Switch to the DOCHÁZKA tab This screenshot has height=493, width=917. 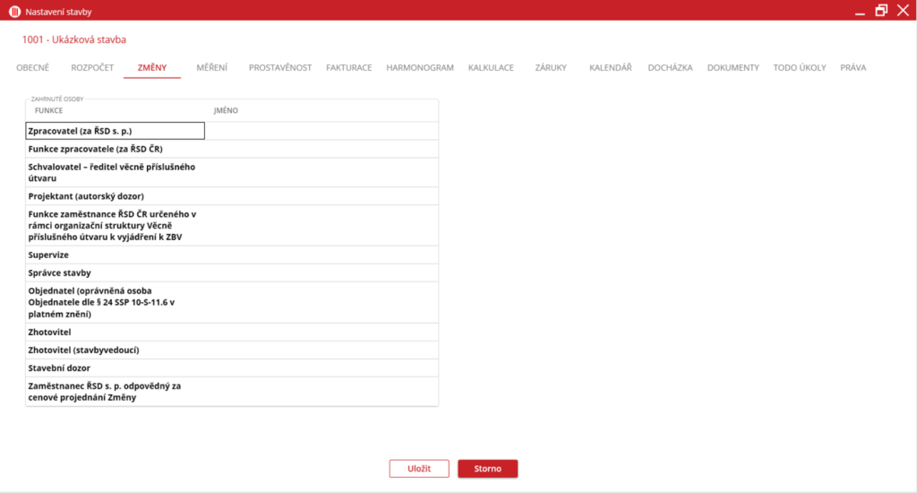coord(670,67)
